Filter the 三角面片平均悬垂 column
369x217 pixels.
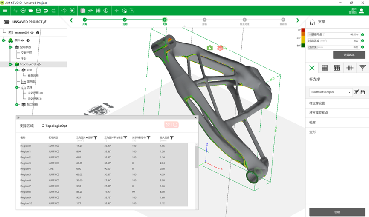pyautogui.click(x=125, y=137)
